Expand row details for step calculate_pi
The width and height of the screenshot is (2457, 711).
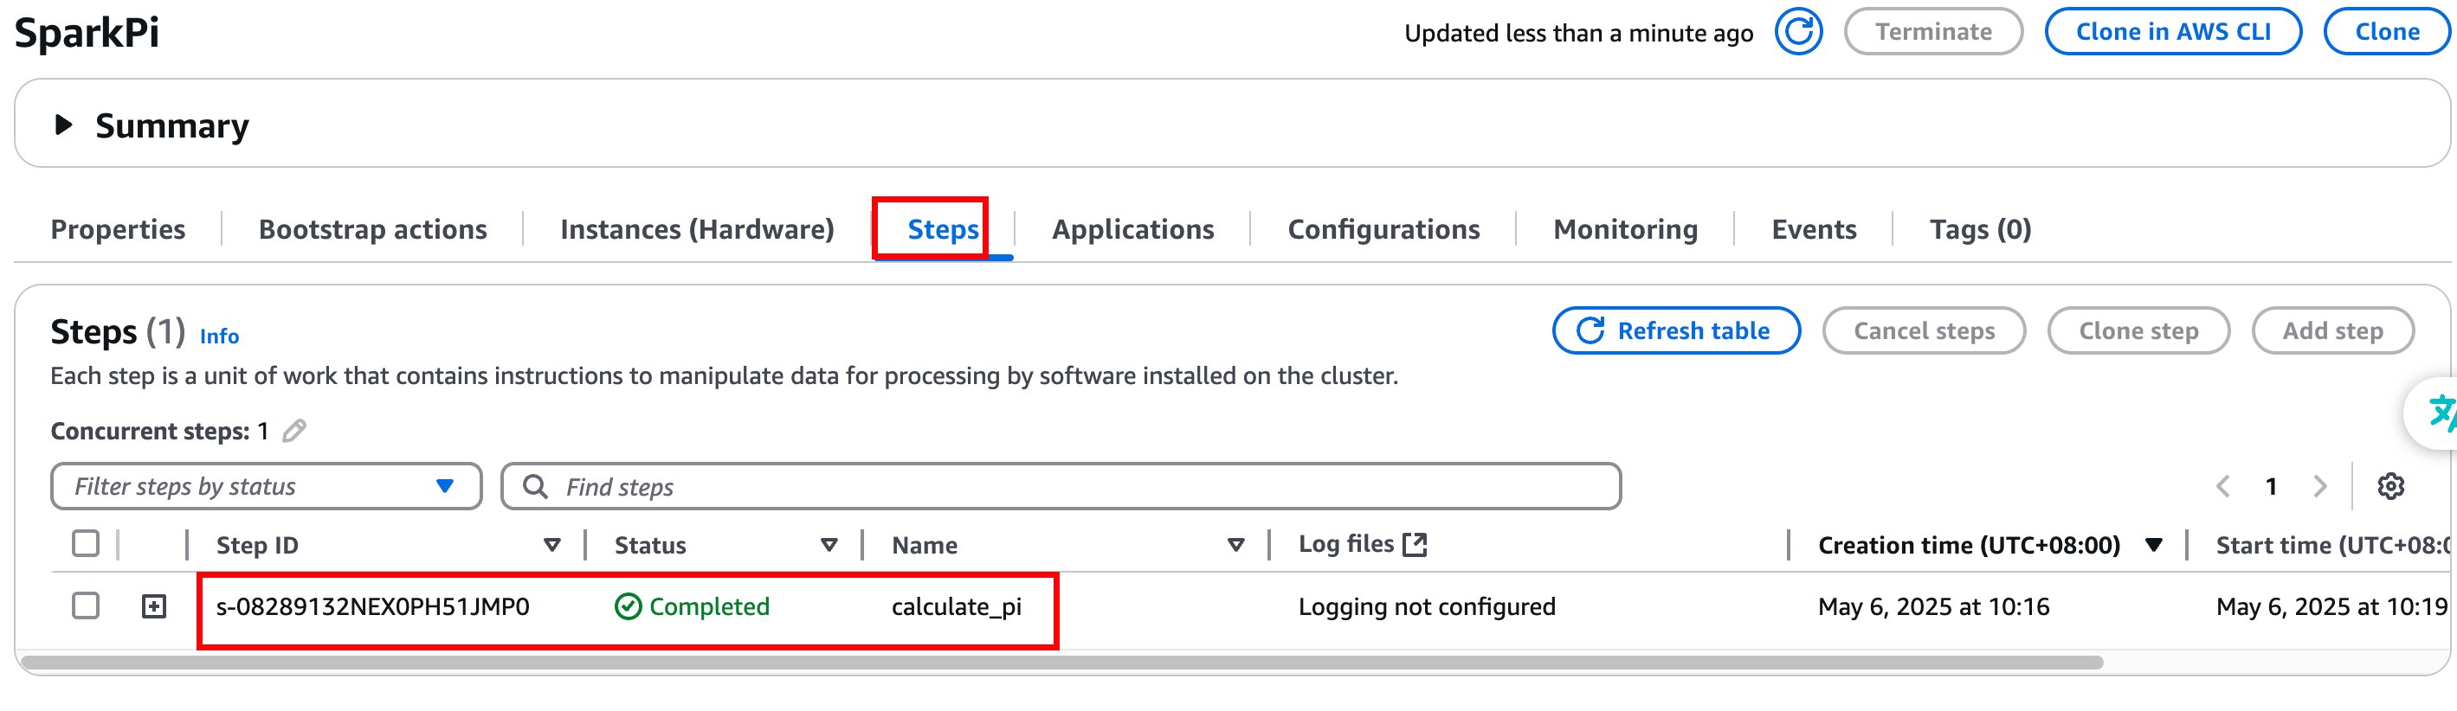point(153,606)
